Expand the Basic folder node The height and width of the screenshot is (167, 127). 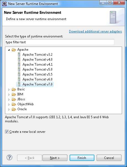coord(9,90)
